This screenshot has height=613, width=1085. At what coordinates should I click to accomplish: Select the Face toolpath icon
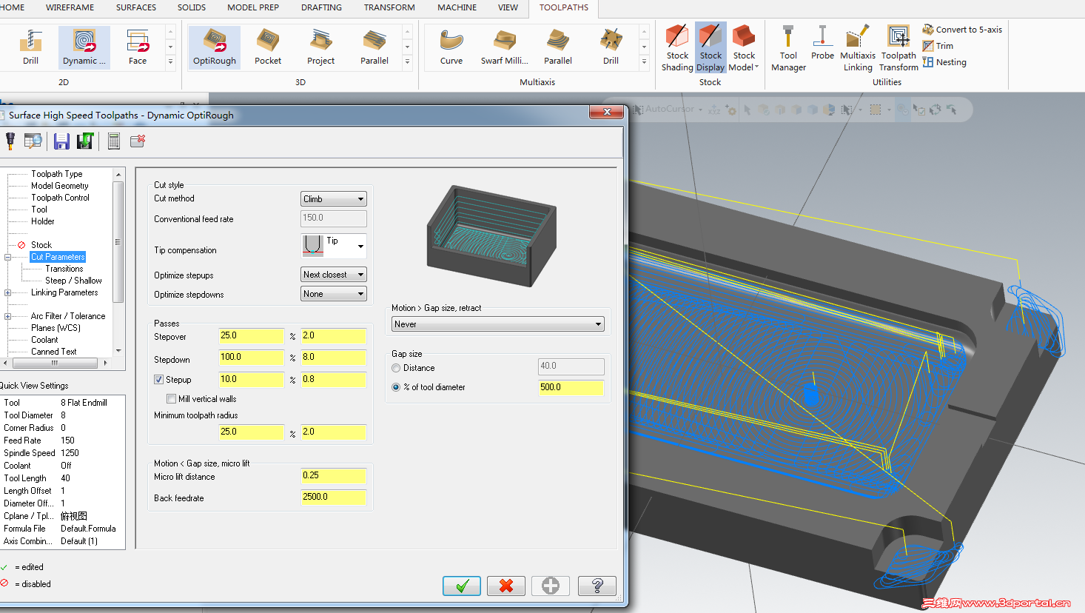[x=138, y=47]
